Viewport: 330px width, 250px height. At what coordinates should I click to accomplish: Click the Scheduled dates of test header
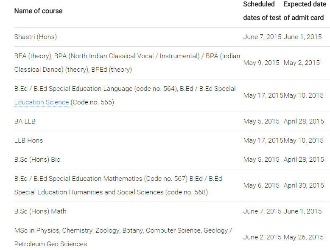coord(262,11)
